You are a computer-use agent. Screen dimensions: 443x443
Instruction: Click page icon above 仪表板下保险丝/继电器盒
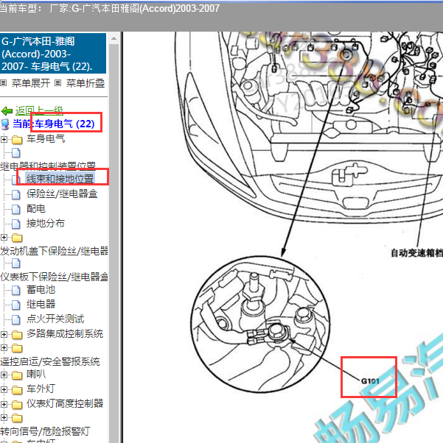[x=16, y=263]
